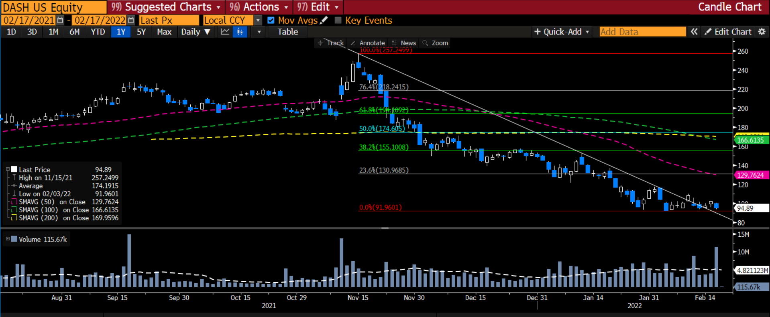The image size is (770, 317).
Task: Click the Last Px field
Action: coord(169,20)
